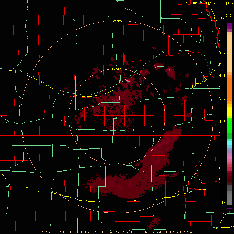Click the (KDP) abbreviation in the caption
The height and width of the screenshot is (234, 234).
[x=114, y=232]
